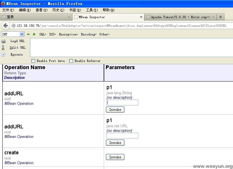Click the create operation name text
This screenshot has width=233, height=169.
pyautogui.click(x=12, y=153)
